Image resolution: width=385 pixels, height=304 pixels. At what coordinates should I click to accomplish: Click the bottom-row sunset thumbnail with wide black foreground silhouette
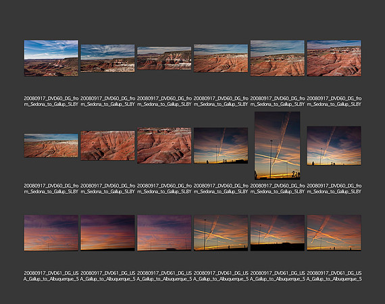click(x=278, y=233)
